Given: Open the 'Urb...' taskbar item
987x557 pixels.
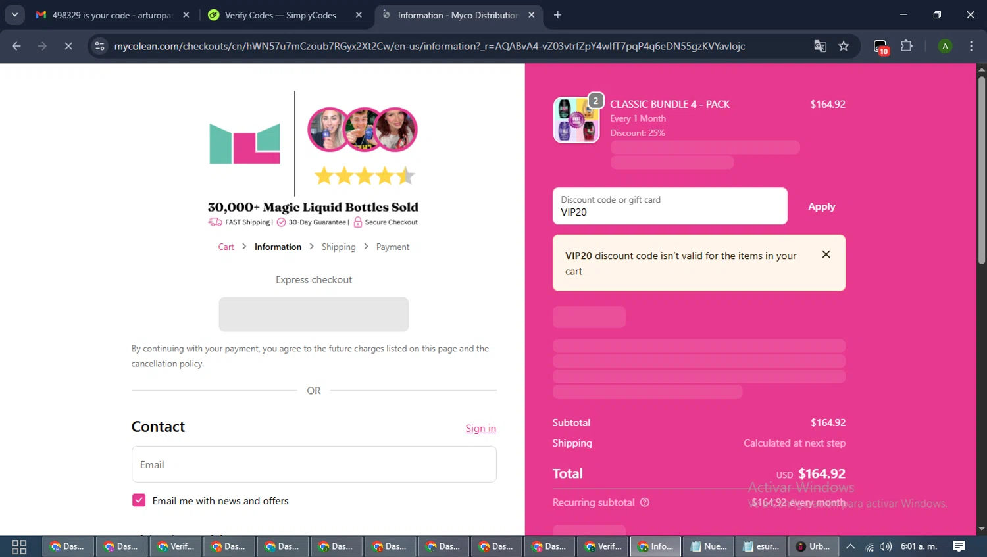Looking at the screenshot, I should [x=813, y=546].
